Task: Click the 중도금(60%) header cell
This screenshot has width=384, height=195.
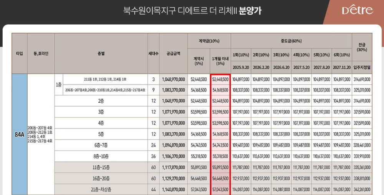Action: pos(291,41)
